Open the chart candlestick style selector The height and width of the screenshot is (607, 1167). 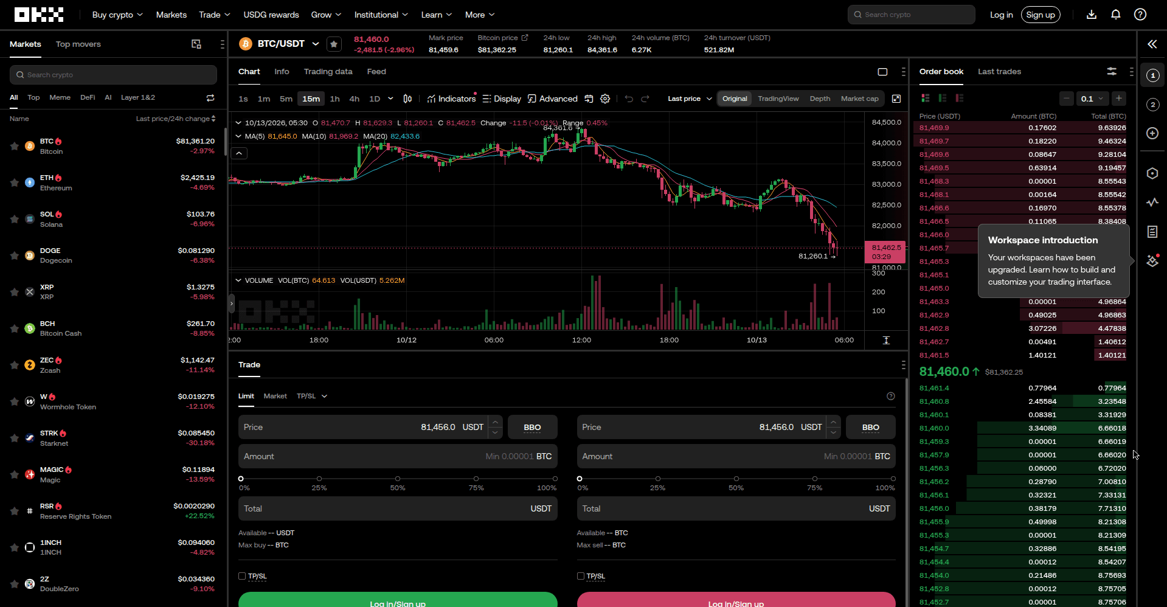tap(407, 99)
